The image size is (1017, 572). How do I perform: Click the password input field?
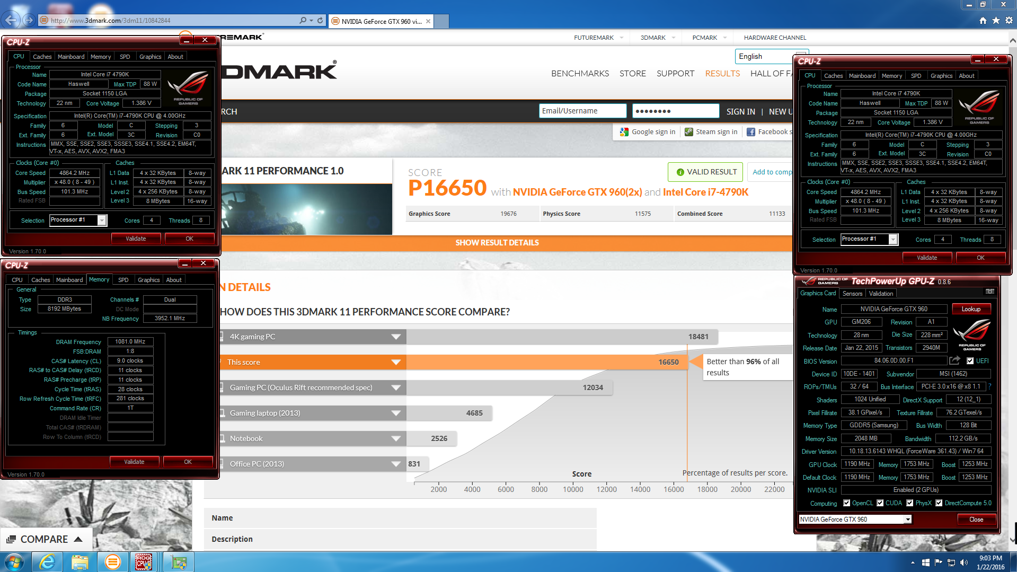675,111
